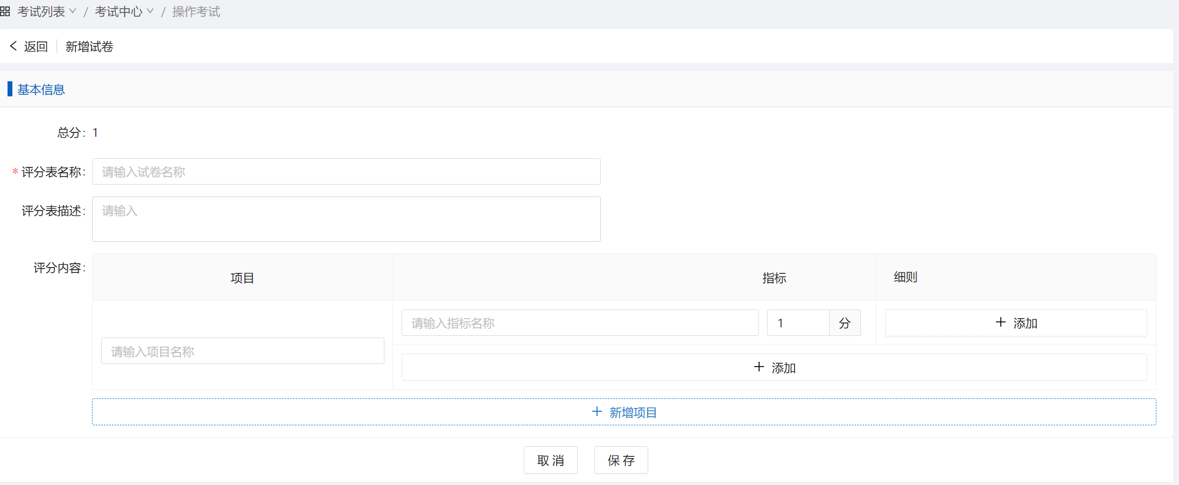Click the 返回 link

pyautogui.click(x=36, y=46)
